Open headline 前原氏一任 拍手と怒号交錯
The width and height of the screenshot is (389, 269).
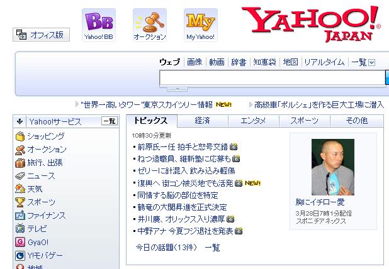(183, 147)
